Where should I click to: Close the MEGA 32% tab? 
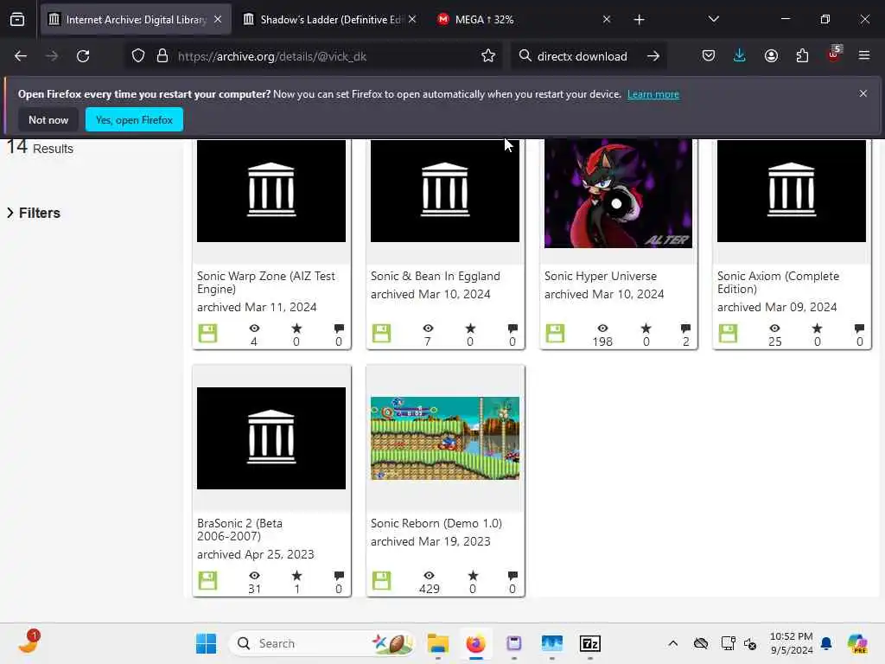(607, 20)
